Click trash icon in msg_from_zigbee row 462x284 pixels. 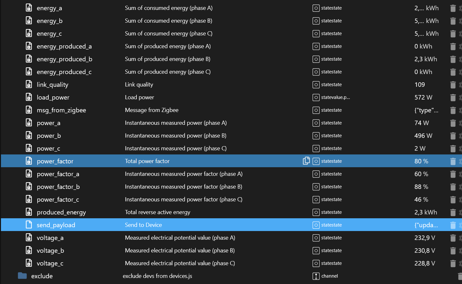[453, 110]
